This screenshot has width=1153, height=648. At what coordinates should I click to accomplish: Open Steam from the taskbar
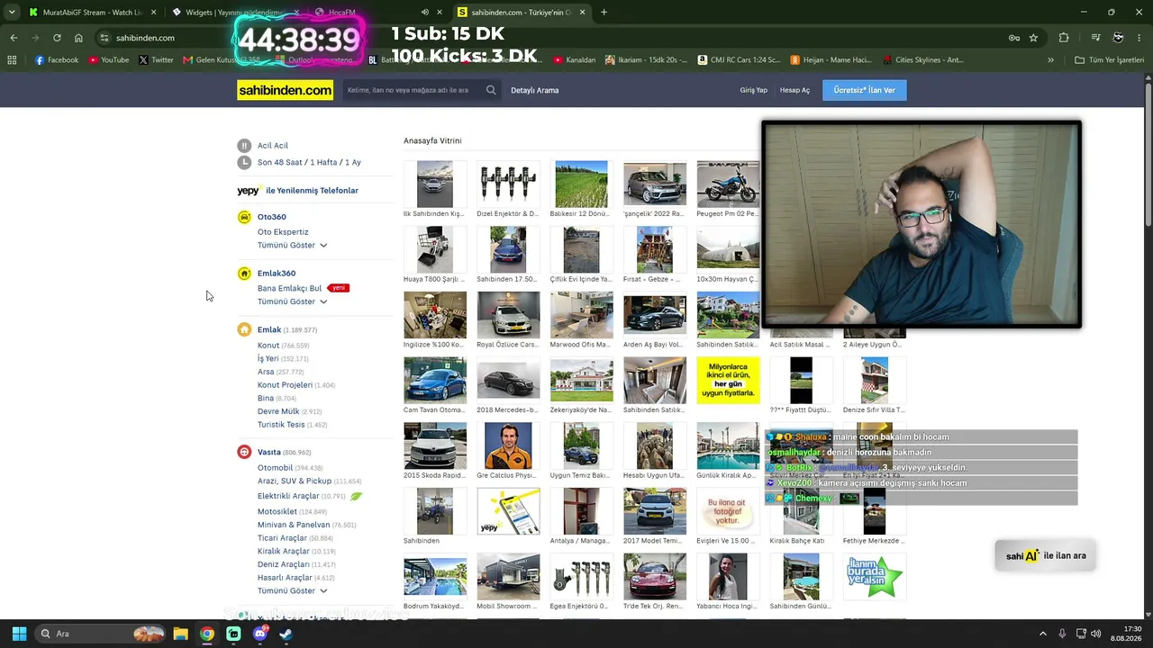[286, 634]
